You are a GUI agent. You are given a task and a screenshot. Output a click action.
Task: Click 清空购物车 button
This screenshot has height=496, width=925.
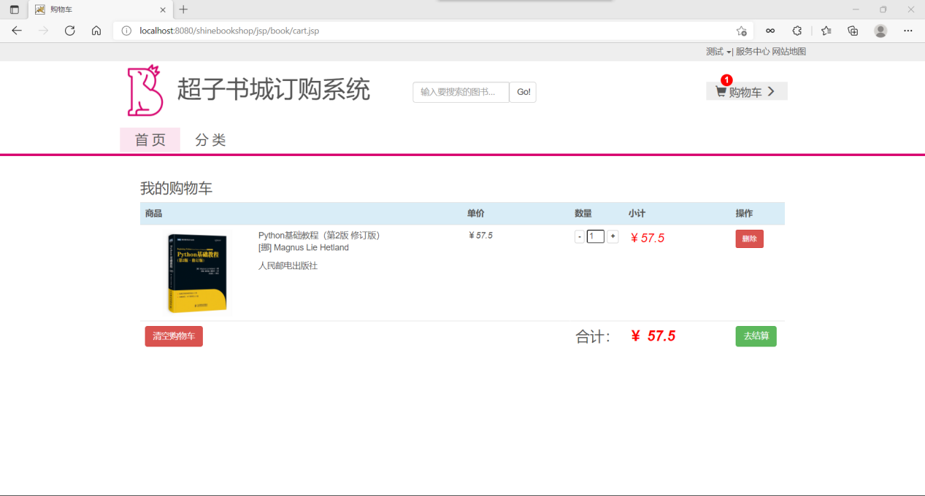[174, 336]
